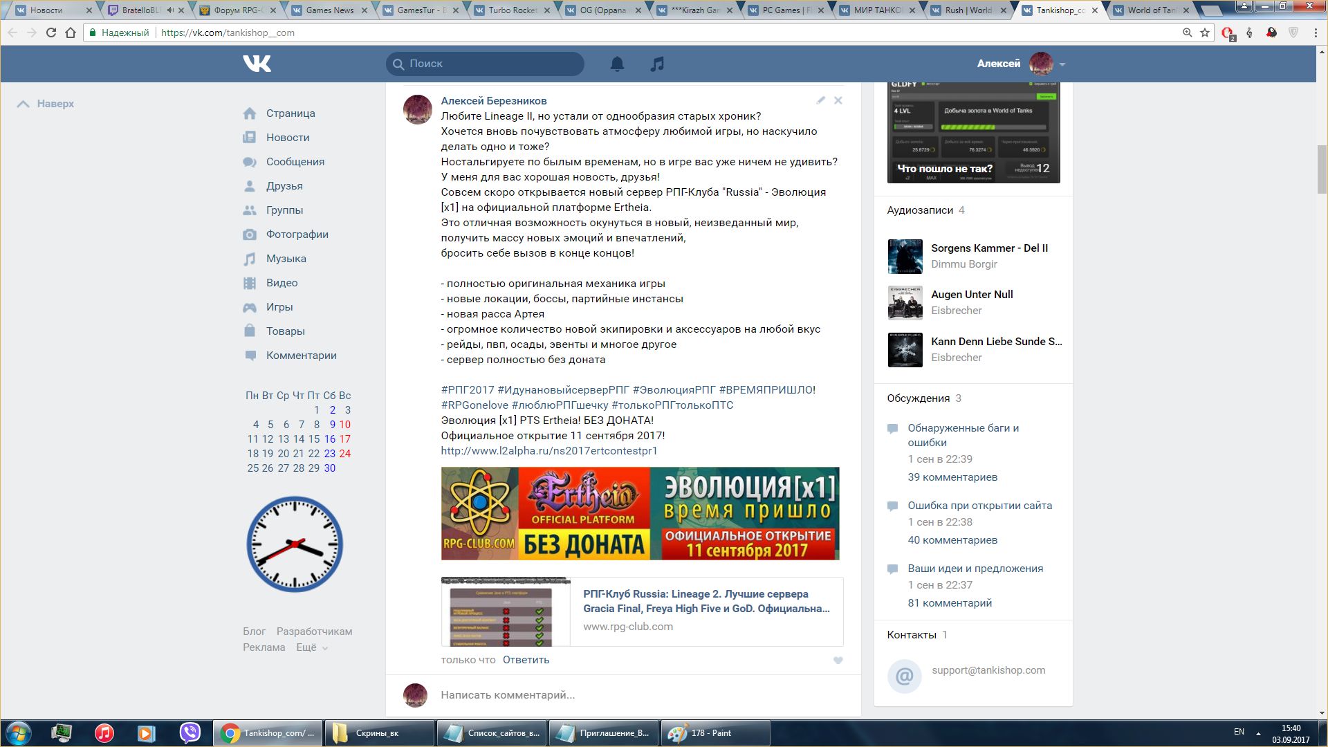This screenshot has height=747, width=1328.
Task: Click the 81 комментарий link
Action: [950, 603]
